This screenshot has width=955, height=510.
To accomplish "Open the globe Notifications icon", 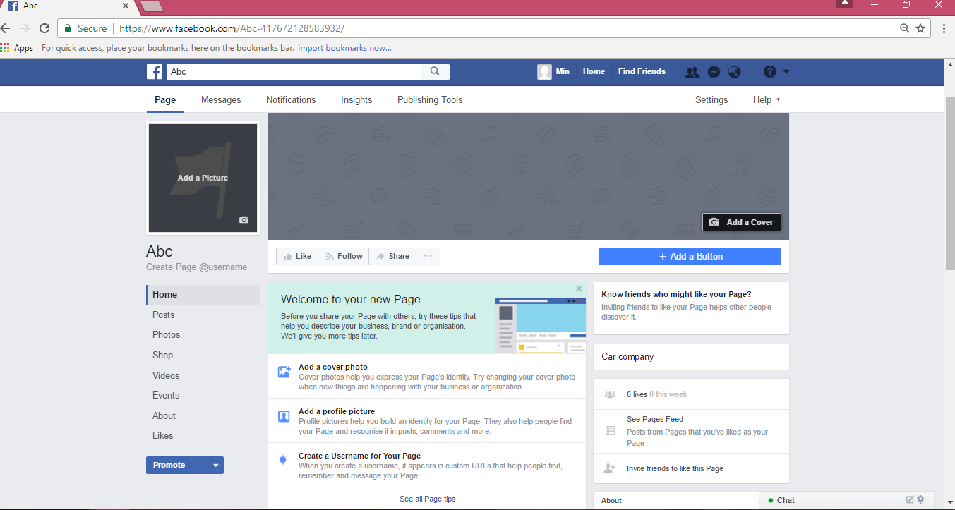I will (x=735, y=71).
